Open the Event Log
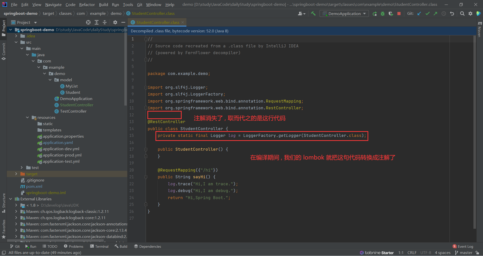 (463, 246)
